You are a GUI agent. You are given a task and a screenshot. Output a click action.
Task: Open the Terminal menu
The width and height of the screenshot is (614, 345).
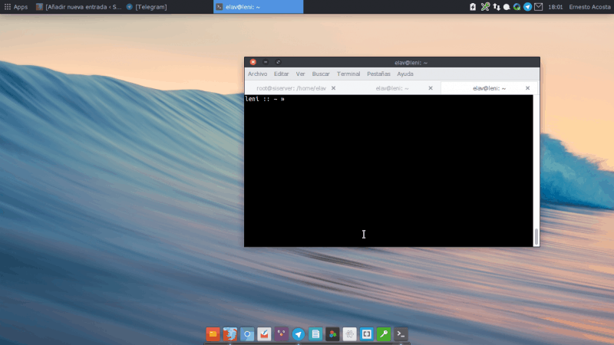[x=348, y=74]
